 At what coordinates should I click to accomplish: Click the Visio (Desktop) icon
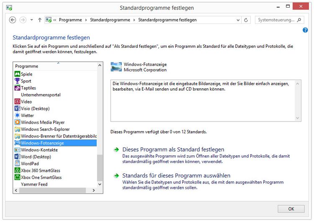click(x=18, y=108)
